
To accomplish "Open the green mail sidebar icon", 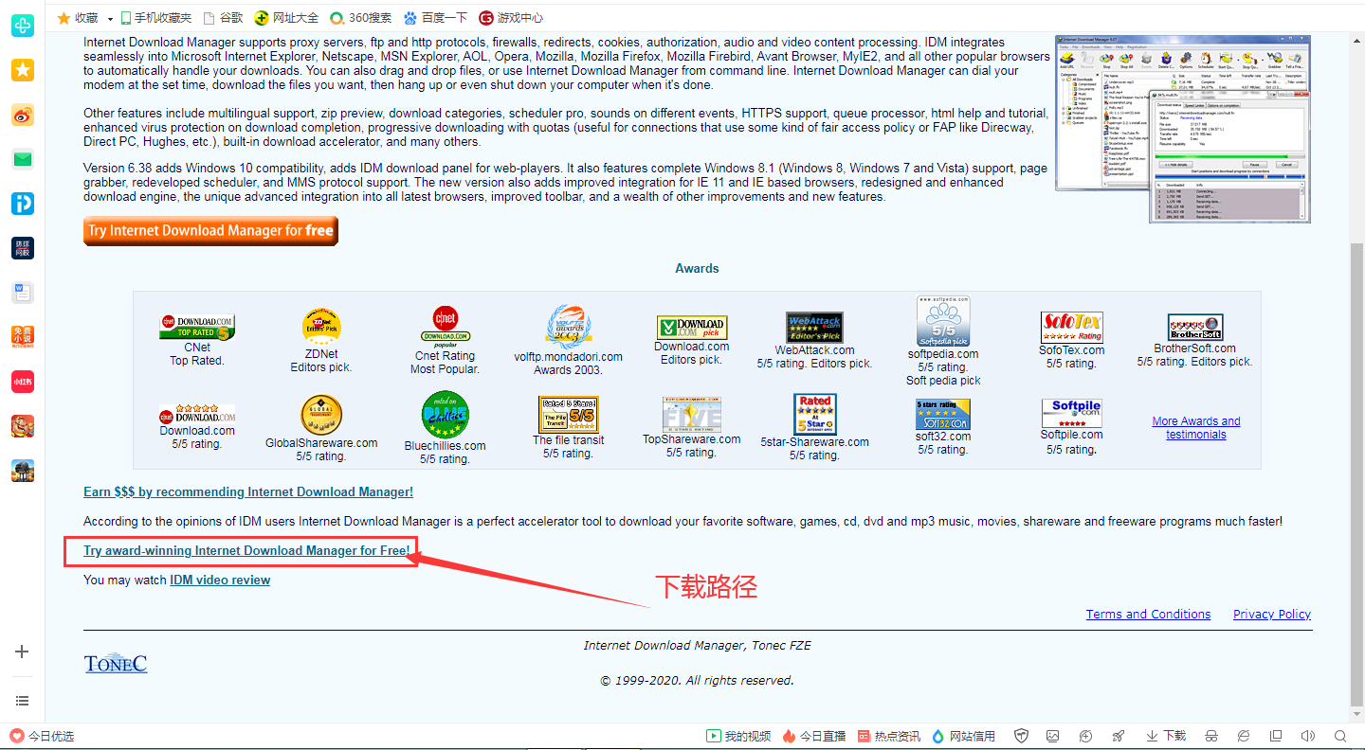I will click(23, 158).
